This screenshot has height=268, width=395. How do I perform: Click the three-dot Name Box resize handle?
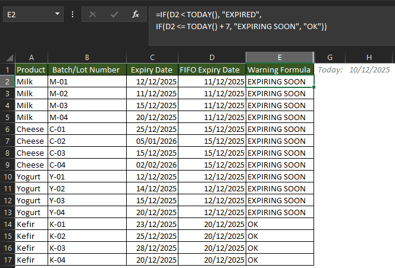tap(73, 14)
